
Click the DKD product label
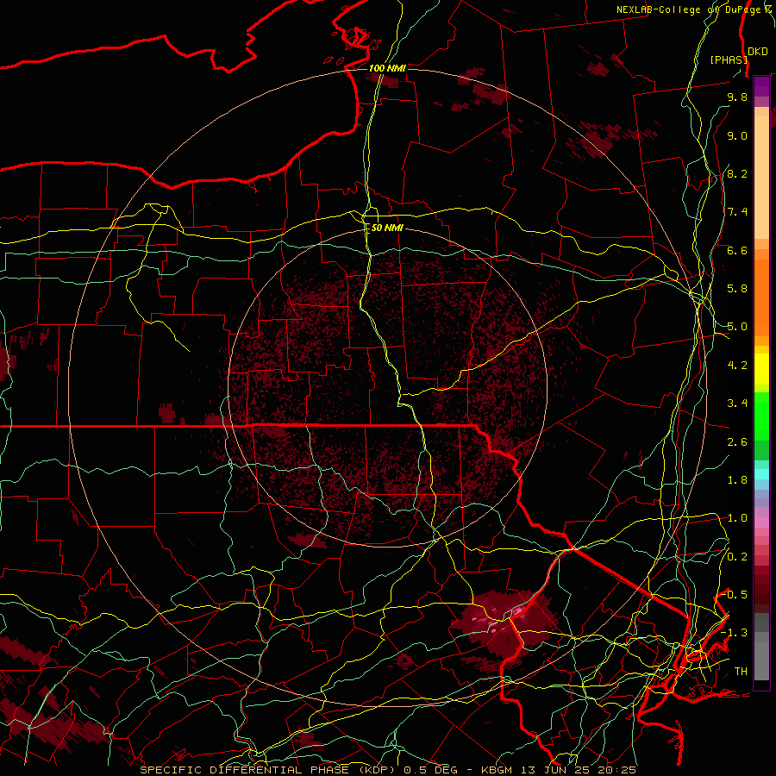(758, 52)
